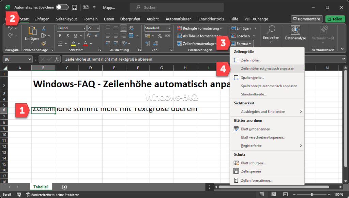349x198 pixels.
Task: Click the Teilen share button
Action: (335, 19)
